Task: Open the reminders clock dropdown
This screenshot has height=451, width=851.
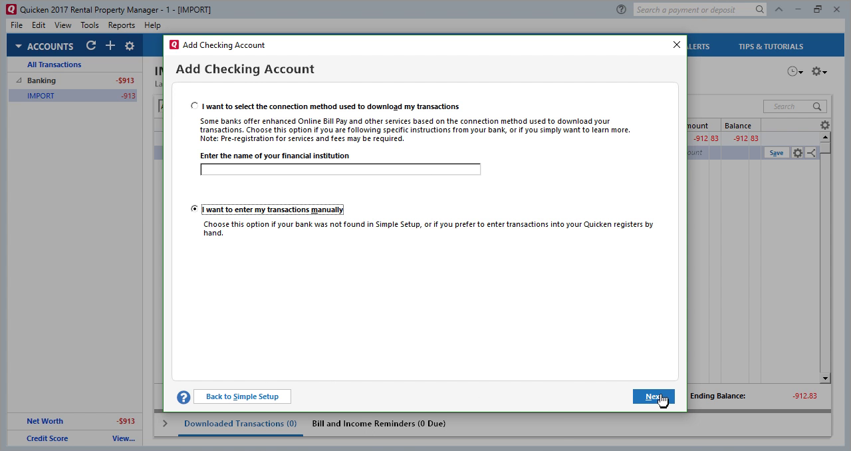Action: (x=795, y=71)
